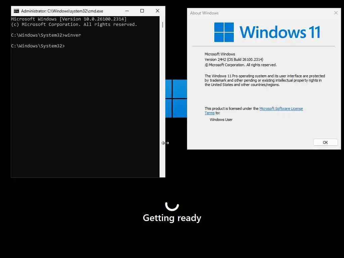Click the Microsoft Corporation copyright line in cmd
The width and height of the screenshot is (344, 258).
tap(74, 24)
